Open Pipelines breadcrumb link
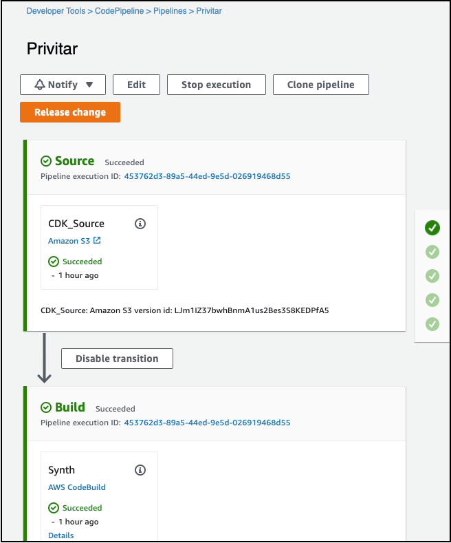Screen dimensions: 451x543 point(170,11)
